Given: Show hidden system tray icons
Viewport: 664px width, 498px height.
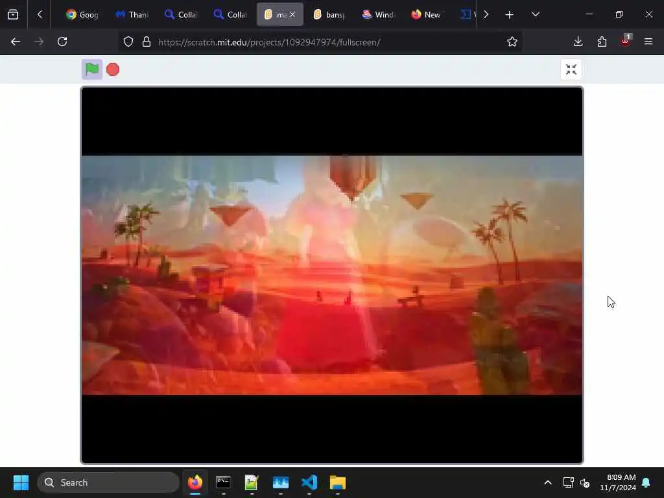Looking at the screenshot, I should pyautogui.click(x=547, y=482).
